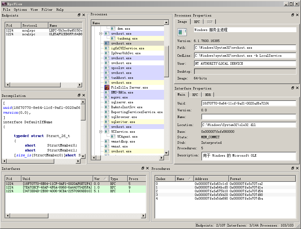
Task: Click the RpcView title bar app icon
Action: point(4,4)
